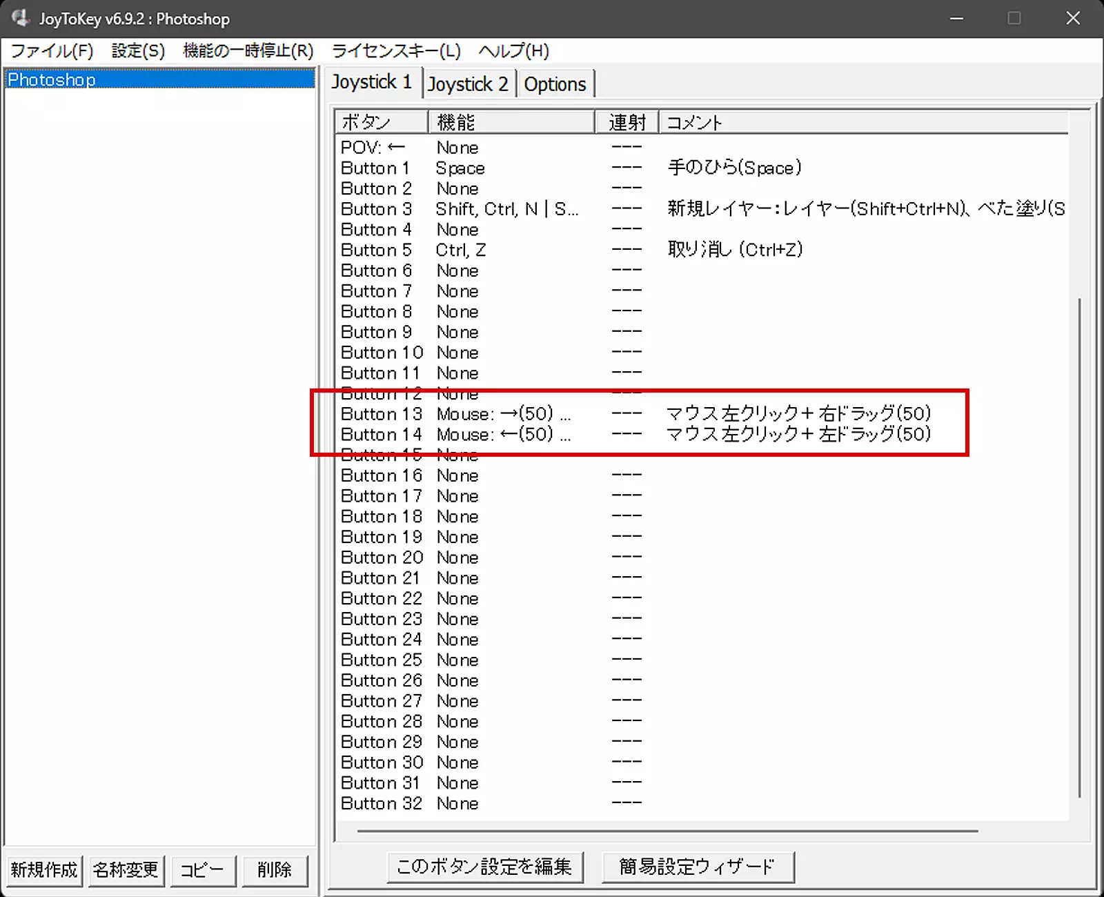Click the 連射 column header
Screen dimensions: 1104x897
pyautogui.click(x=627, y=122)
